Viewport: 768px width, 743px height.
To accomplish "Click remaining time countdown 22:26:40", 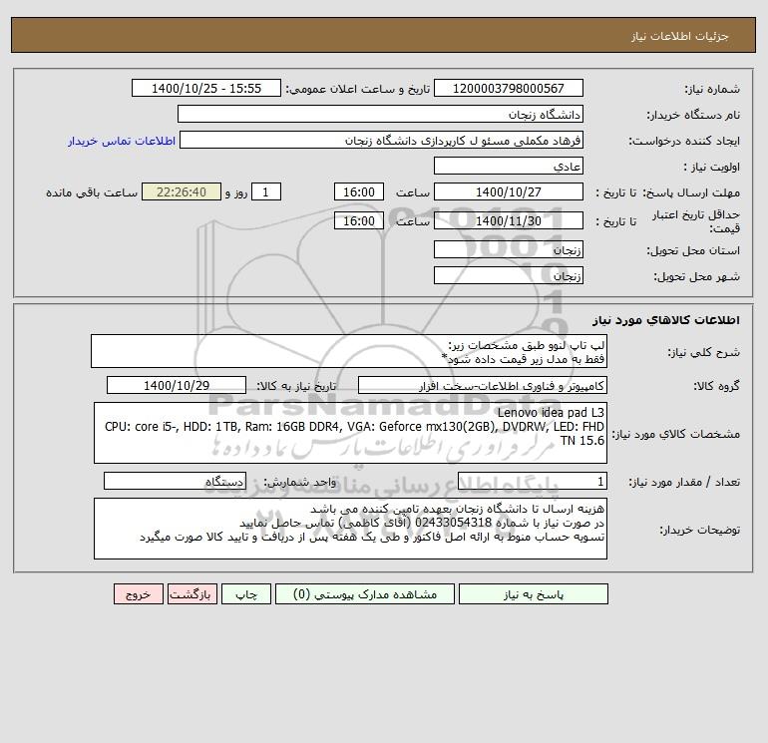I will click(182, 192).
